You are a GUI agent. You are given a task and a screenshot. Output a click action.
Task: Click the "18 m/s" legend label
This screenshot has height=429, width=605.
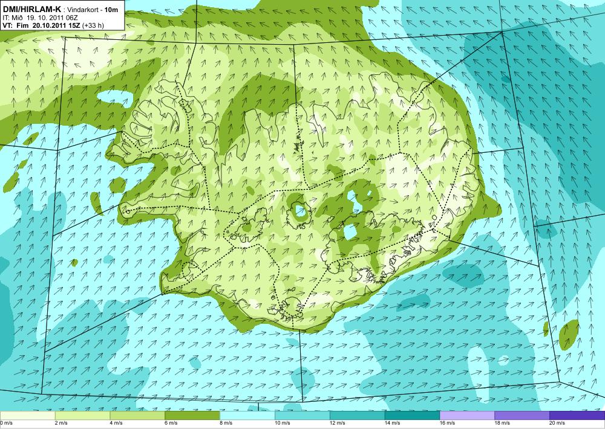(502, 423)
